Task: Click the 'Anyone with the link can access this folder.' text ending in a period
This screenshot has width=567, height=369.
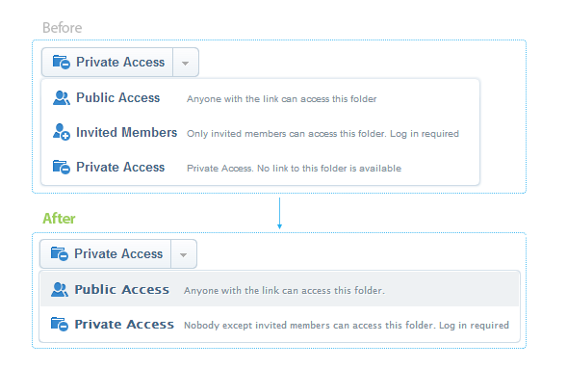Action: [284, 291]
